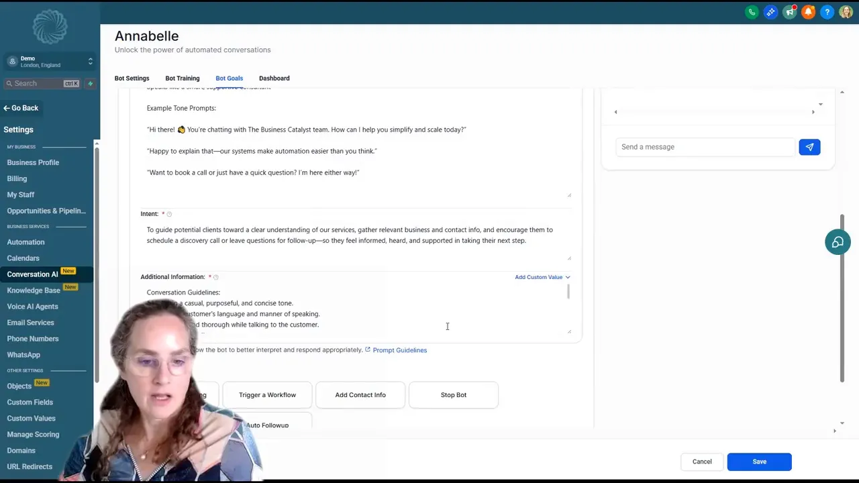Screen dimensions: 859x483
Task: Click inside the Intent text area
Action: (x=356, y=241)
